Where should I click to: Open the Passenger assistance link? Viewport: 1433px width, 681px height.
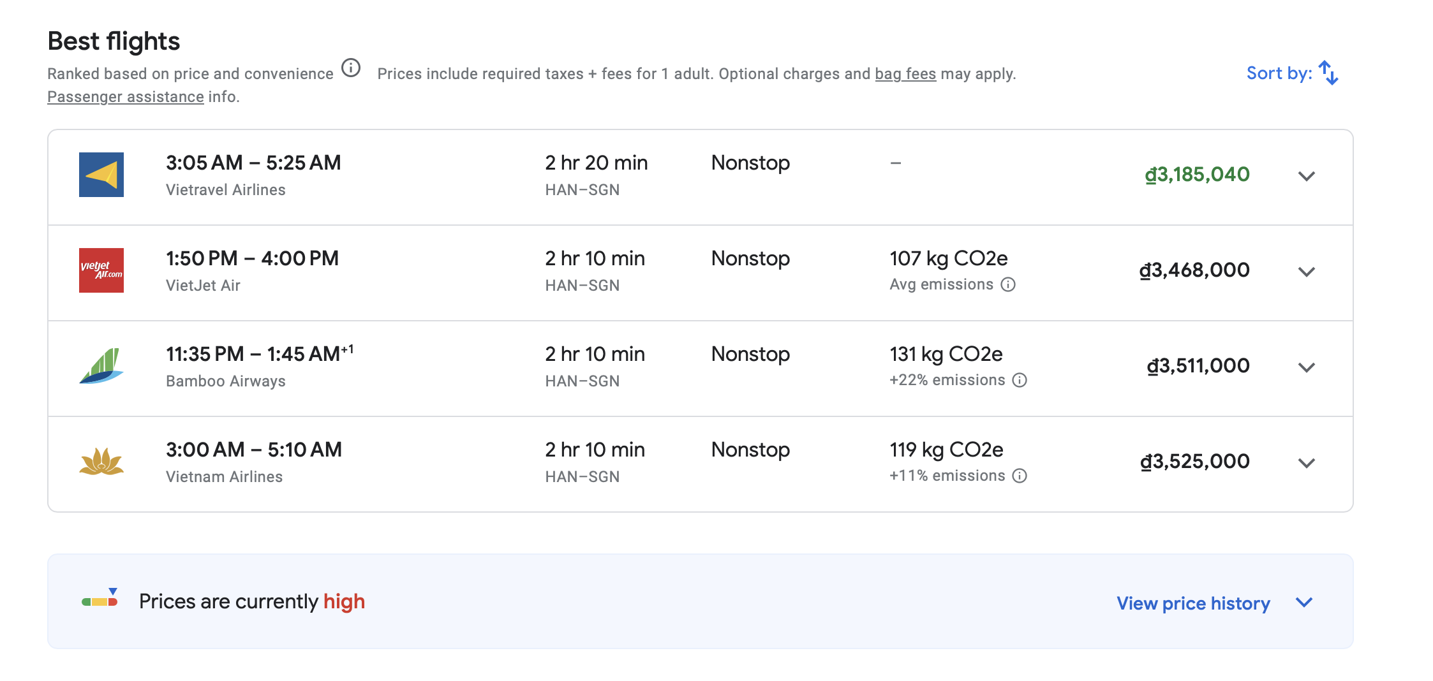coord(126,97)
